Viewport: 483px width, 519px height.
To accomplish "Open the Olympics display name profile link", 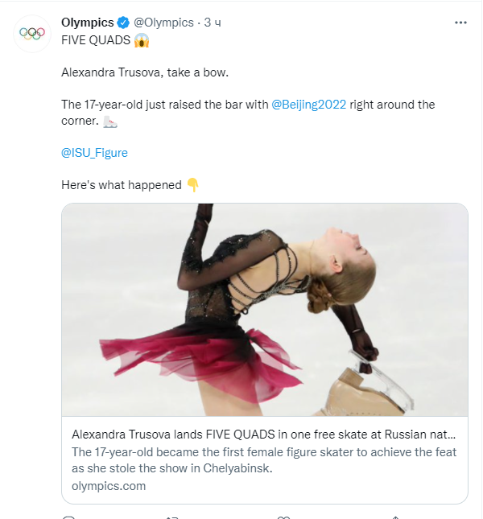I will pyautogui.click(x=87, y=23).
